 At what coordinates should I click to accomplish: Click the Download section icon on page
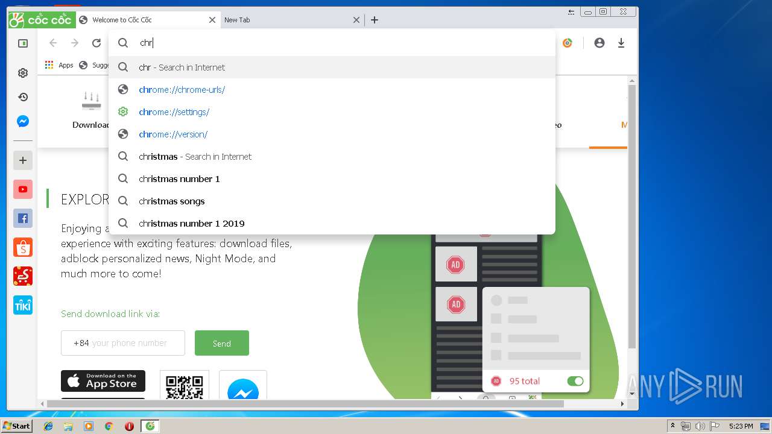point(92,101)
